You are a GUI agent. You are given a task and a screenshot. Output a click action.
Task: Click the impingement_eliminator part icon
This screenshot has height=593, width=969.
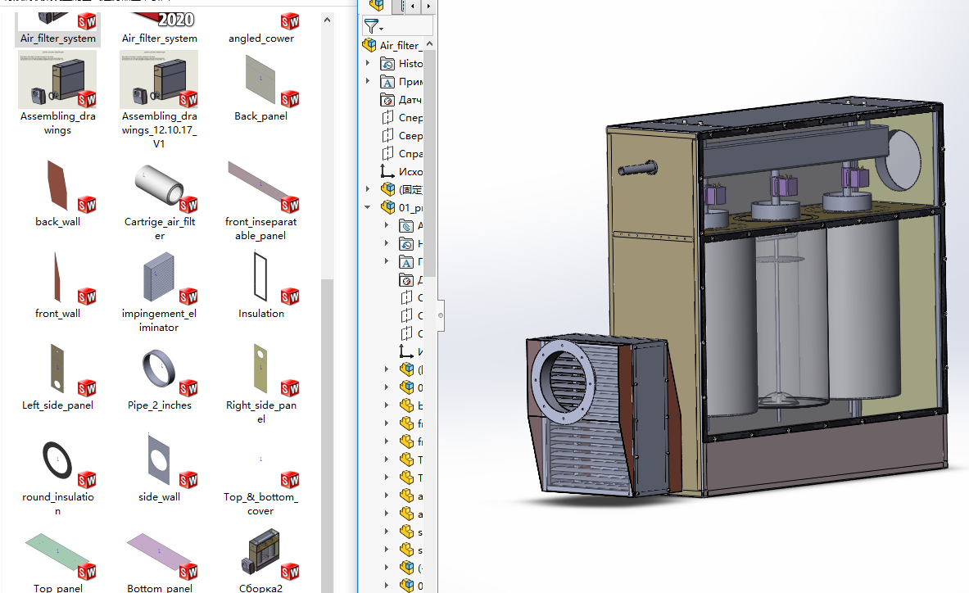click(x=160, y=278)
